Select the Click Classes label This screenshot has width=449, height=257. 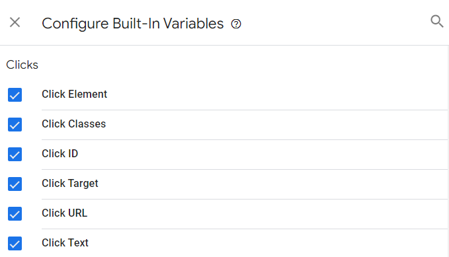[x=74, y=124]
